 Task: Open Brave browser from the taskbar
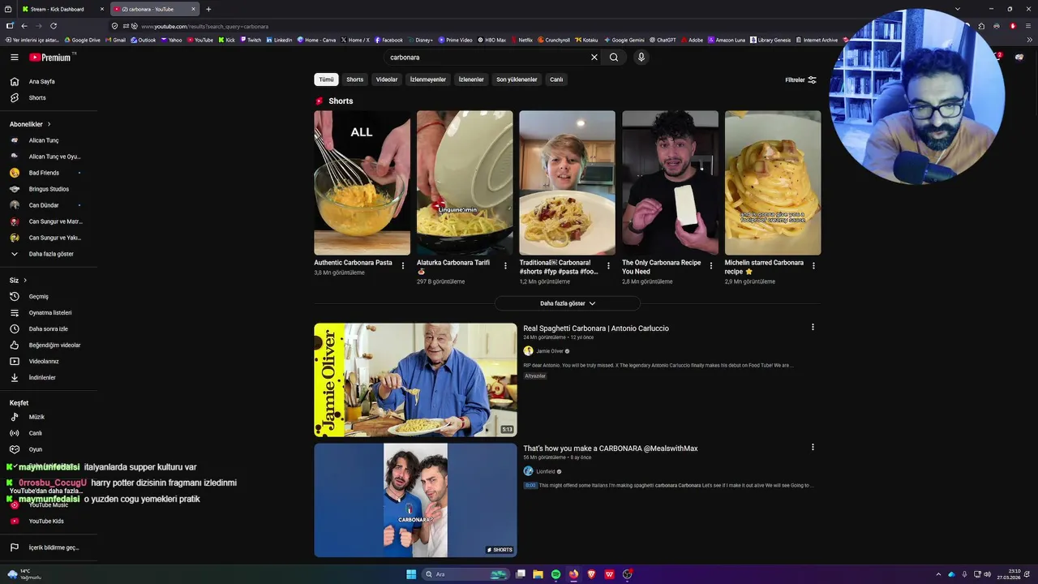(591, 574)
